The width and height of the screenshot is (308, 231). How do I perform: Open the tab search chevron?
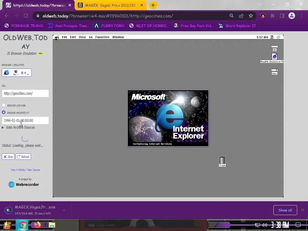(x=260, y=4)
